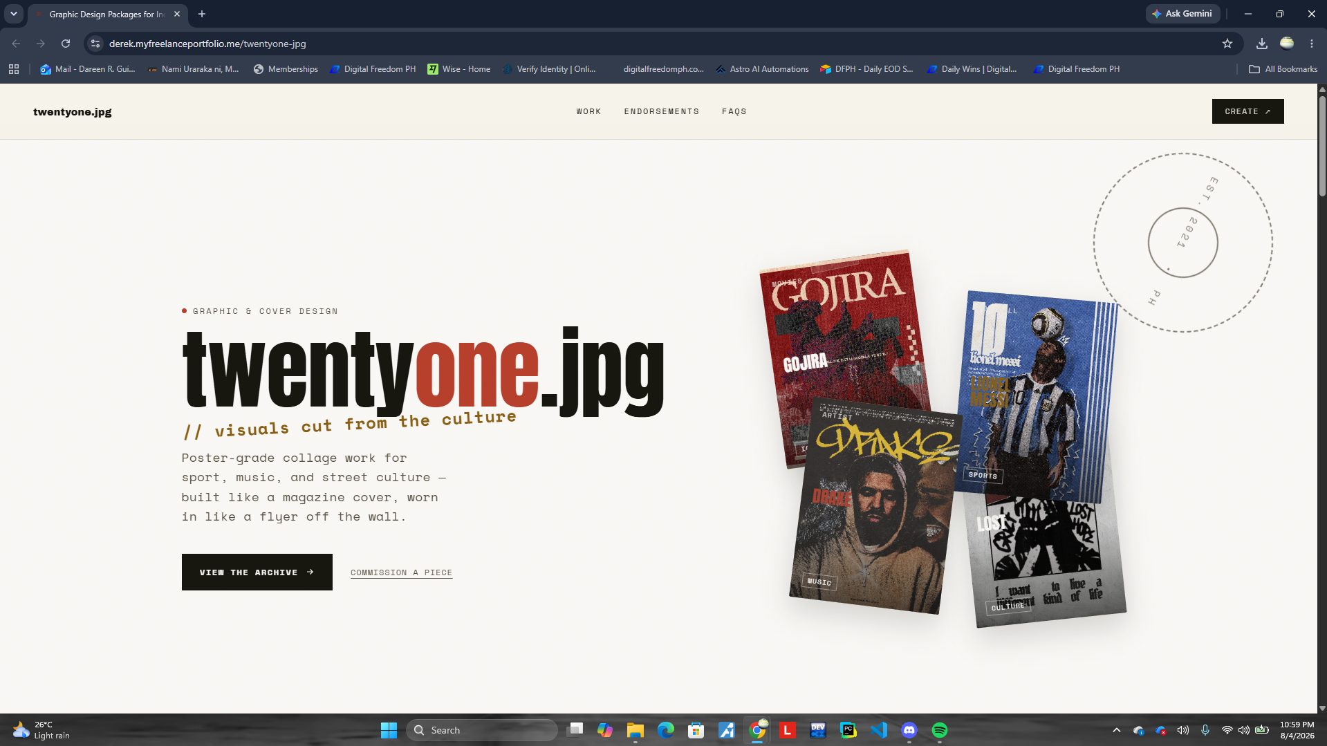Open the Windows Start menu
The width and height of the screenshot is (1327, 746).
(x=389, y=730)
